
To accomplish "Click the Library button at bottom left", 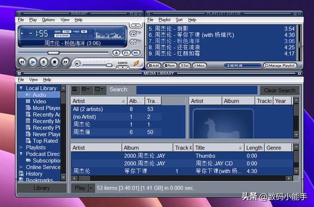I will point(42,188).
